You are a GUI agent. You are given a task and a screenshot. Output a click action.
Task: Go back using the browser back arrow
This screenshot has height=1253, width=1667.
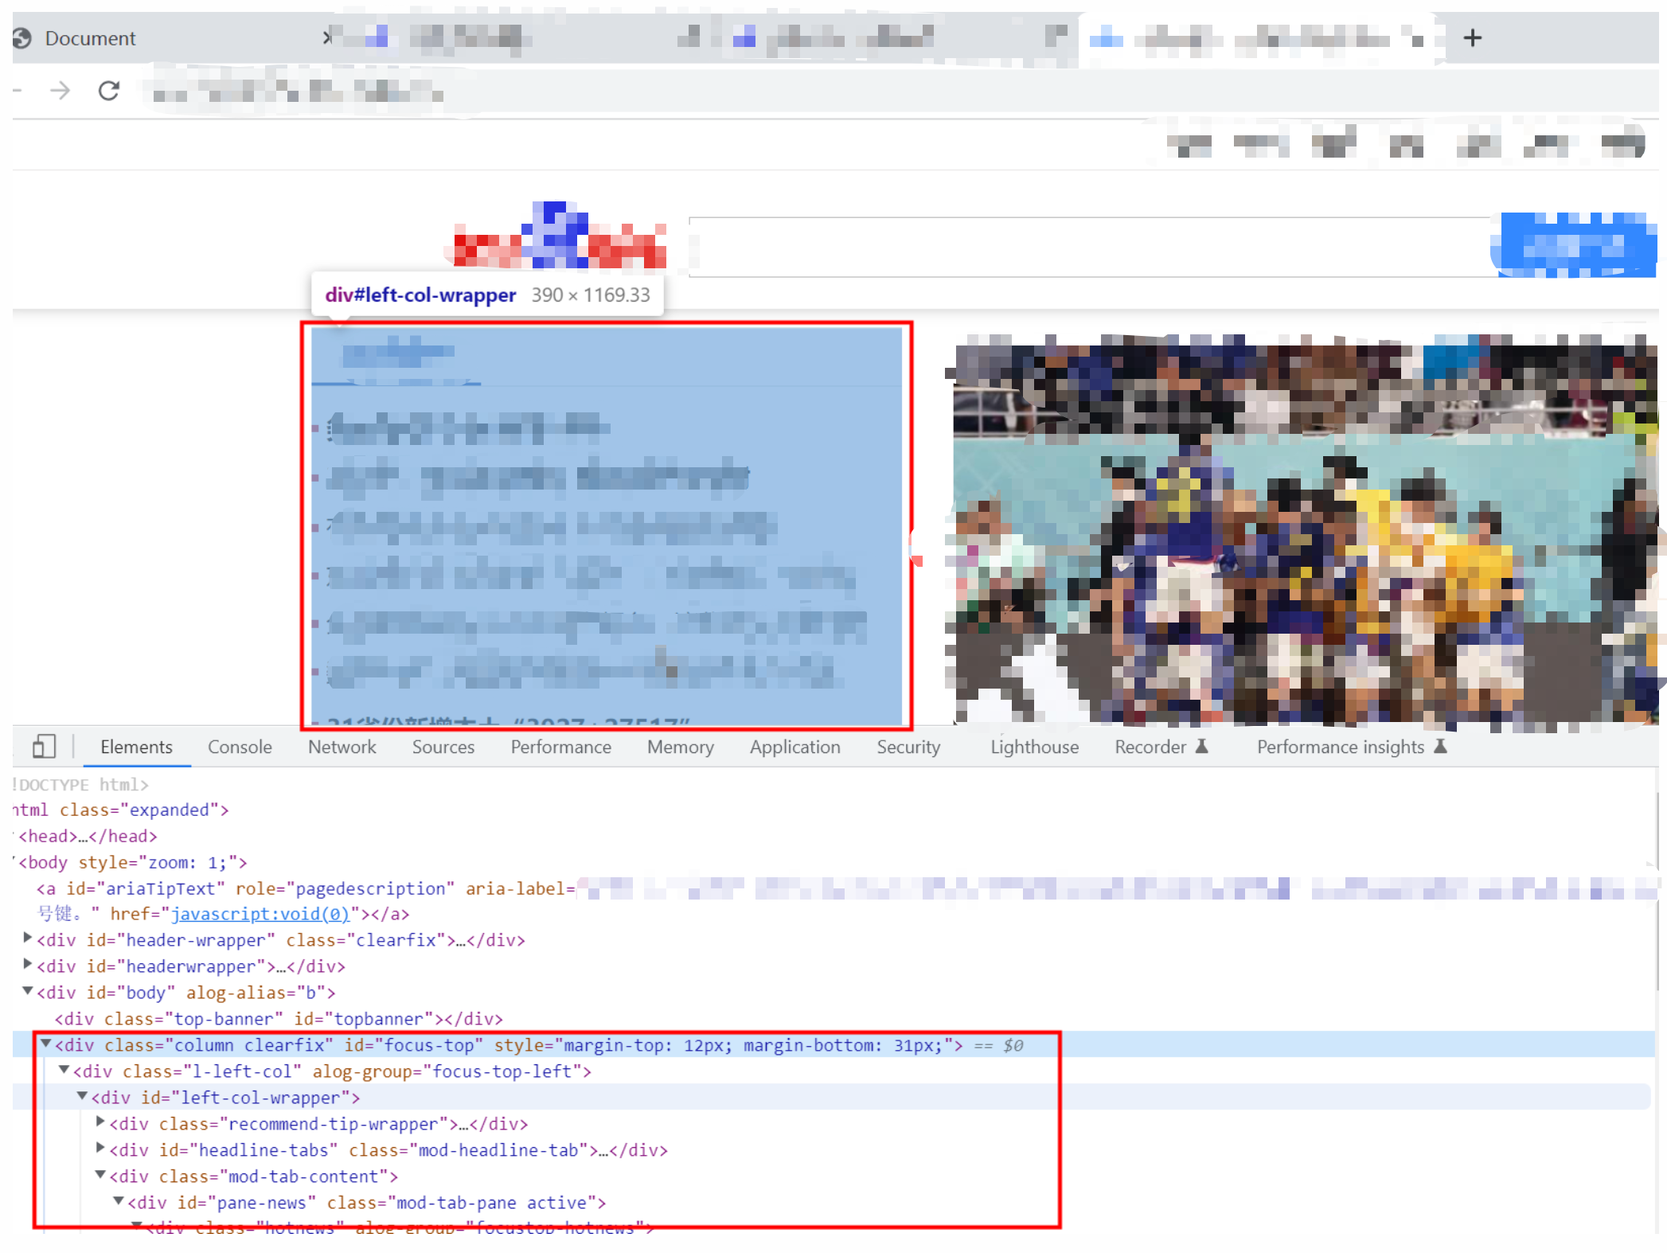point(16,90)
